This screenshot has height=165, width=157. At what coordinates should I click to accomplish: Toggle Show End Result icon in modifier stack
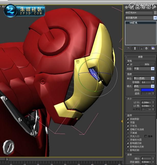point(135,48)
